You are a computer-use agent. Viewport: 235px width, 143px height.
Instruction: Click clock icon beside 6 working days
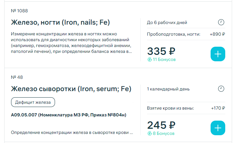coord(221,22)
